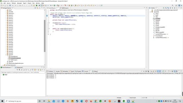The height and width of the screenshot is (103, 183).
Task: Click the Clear Console icon
Action: coord(151,71)
